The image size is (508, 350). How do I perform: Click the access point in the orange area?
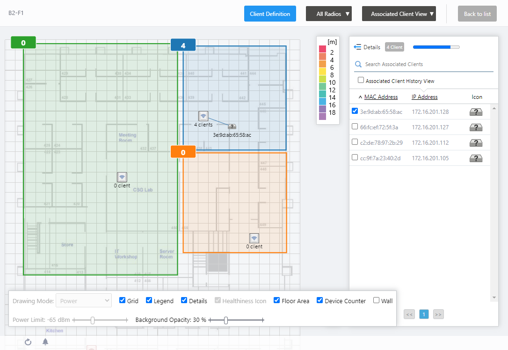click(254, 238)
